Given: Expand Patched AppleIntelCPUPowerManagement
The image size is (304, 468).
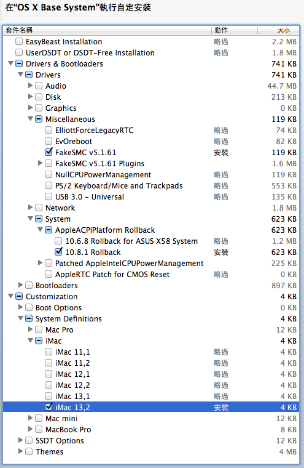Looking at the screenshot, I should point(40,263).
